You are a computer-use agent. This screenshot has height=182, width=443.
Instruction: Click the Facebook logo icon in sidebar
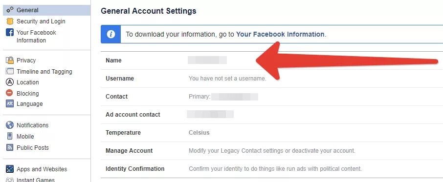[10, 32]
